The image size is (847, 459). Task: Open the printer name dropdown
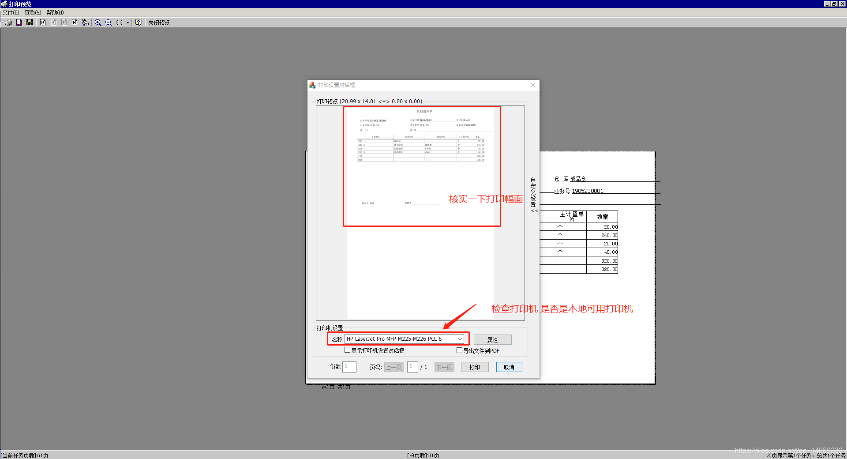(x=460, y=339)
